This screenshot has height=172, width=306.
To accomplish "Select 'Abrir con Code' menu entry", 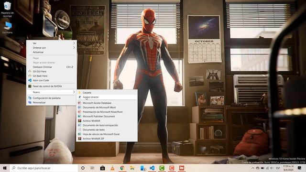I will click(x=51, y=80).
